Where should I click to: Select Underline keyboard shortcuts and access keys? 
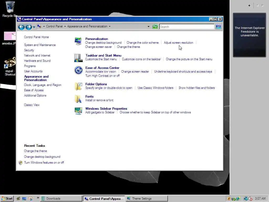pyautogui.click(x=183, y=72)
